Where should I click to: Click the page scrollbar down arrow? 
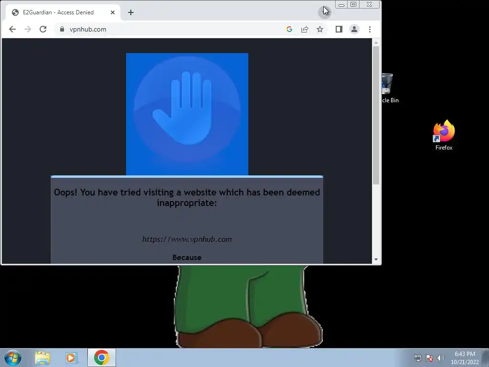coord(376,259)
